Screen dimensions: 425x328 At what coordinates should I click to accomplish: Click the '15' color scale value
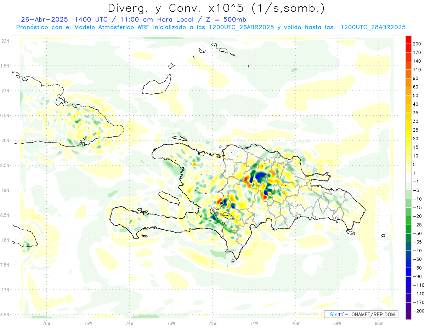(x=416, y=147)
